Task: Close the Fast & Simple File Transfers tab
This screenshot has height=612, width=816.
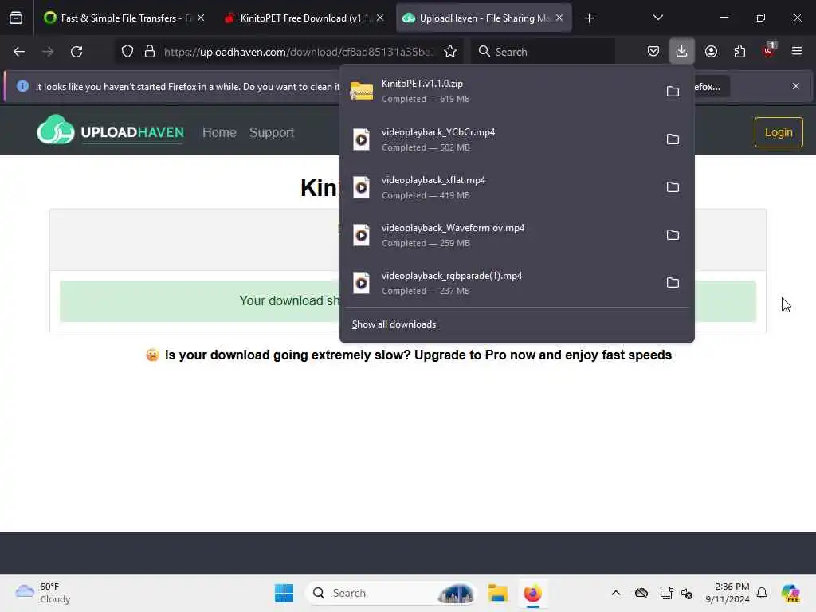Action: pyautogui.click(x=201, y=18)
